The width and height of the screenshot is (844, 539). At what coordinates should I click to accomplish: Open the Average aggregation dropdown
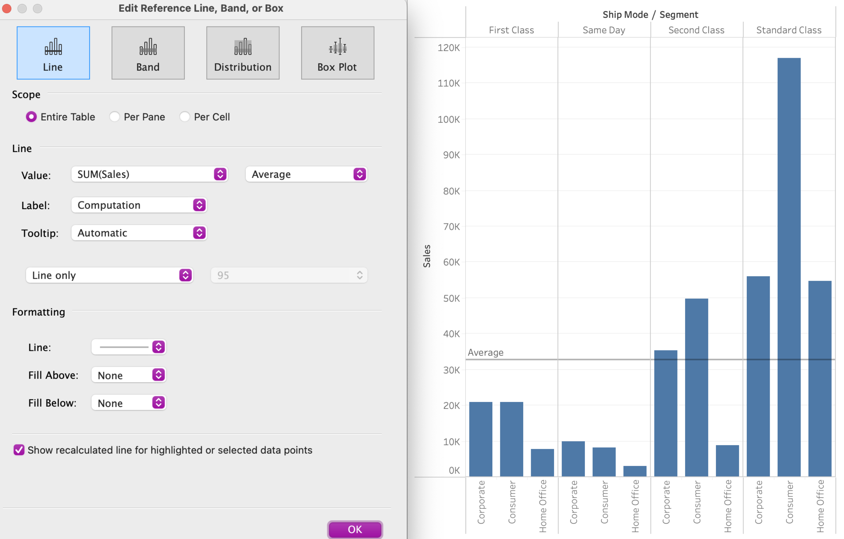(x=306, y=174)
